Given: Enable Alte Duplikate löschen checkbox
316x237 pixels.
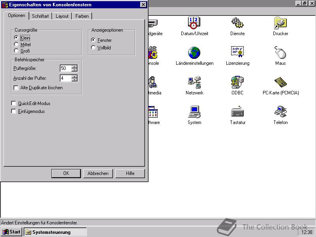Looking at the screenshot, I should 16,88.
